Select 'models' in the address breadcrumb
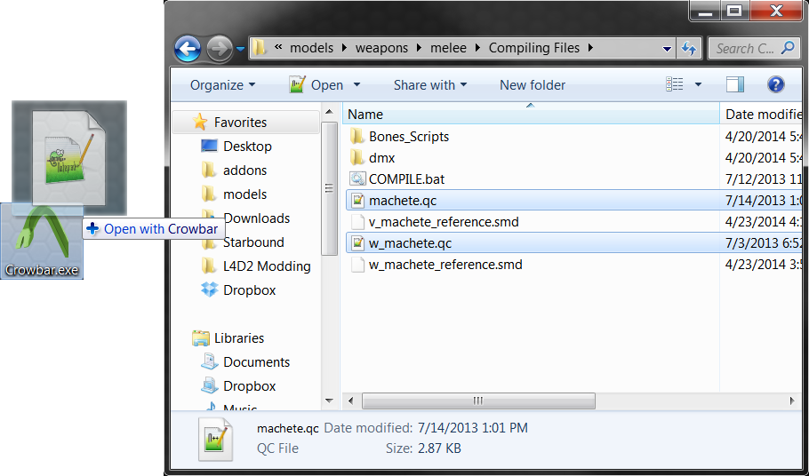Screen dimensions: 809x476 (x=311, y=48)
